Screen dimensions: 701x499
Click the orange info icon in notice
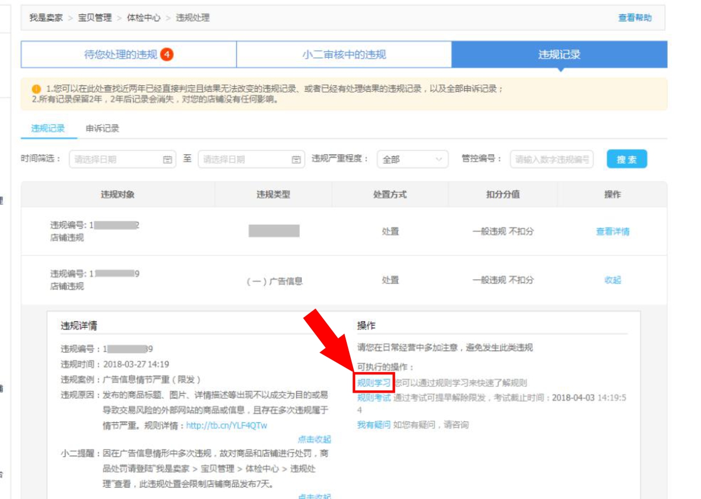[x=36, y=89]
